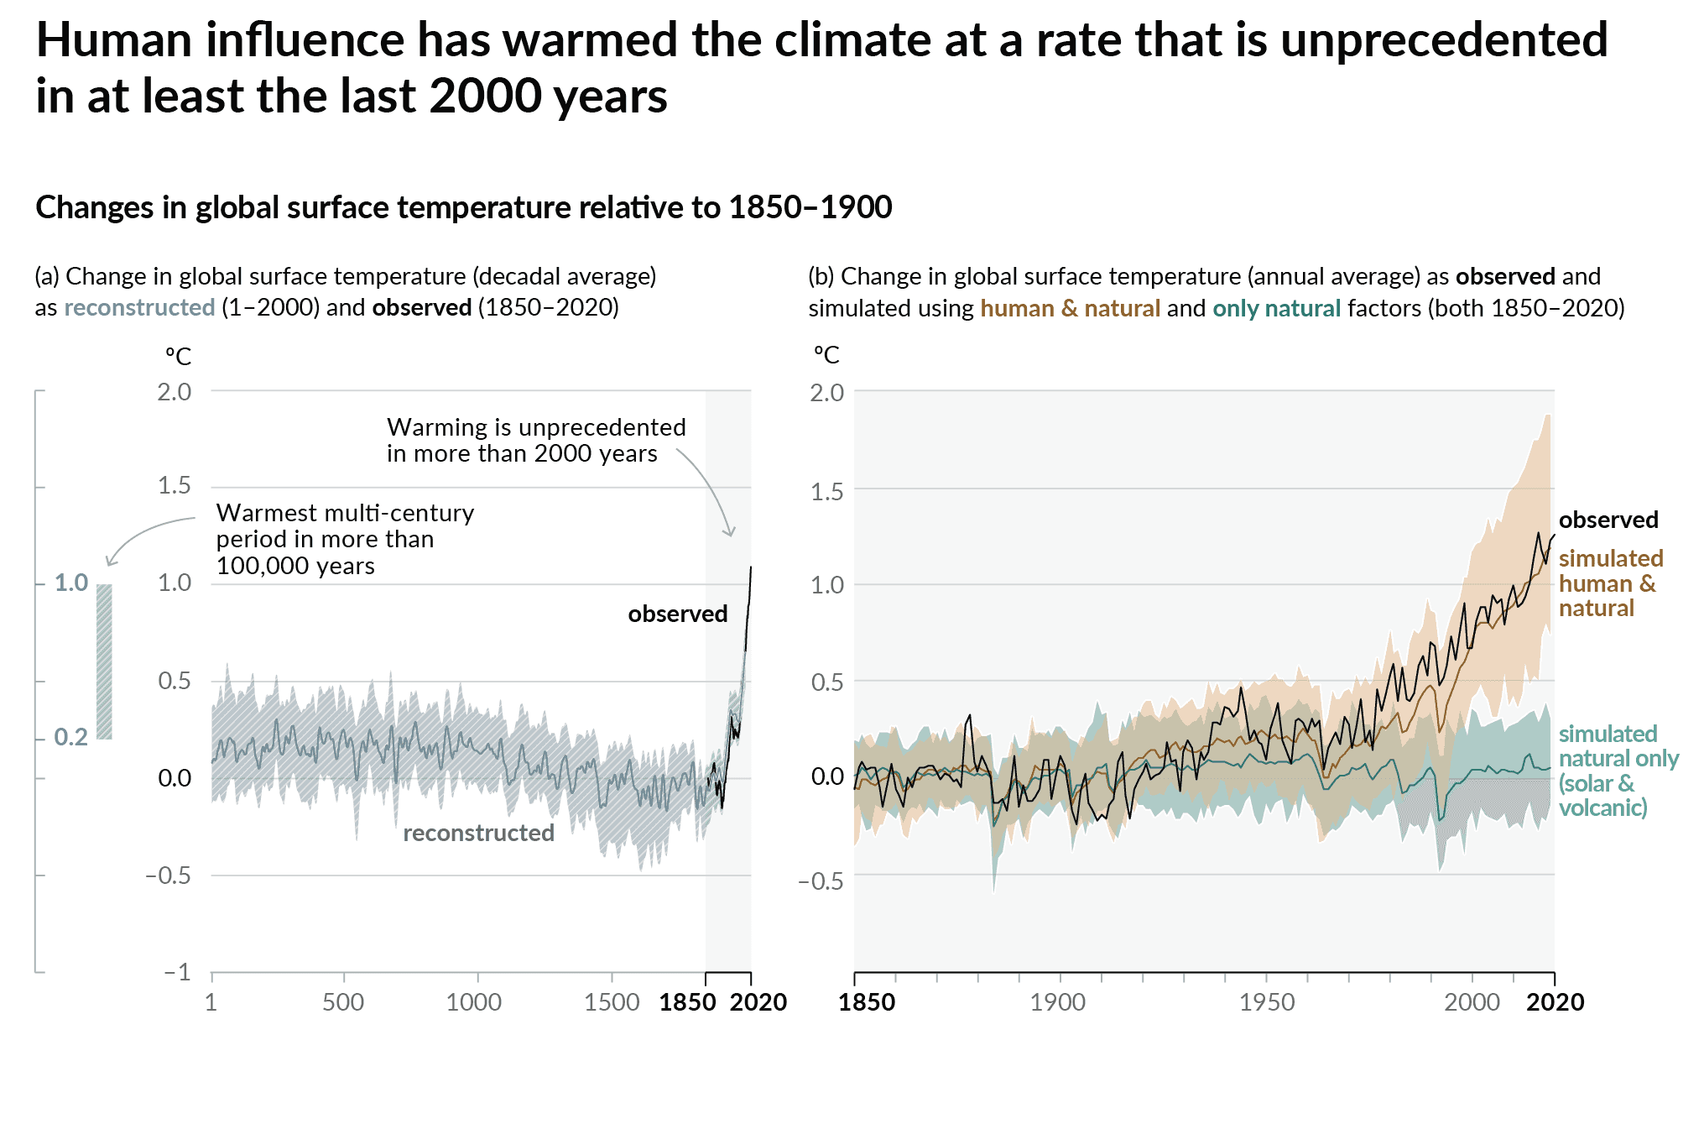1704x1129 pixels.
Task: Click year 500 on the left chart axis
Action: (x=343, y=1002)
